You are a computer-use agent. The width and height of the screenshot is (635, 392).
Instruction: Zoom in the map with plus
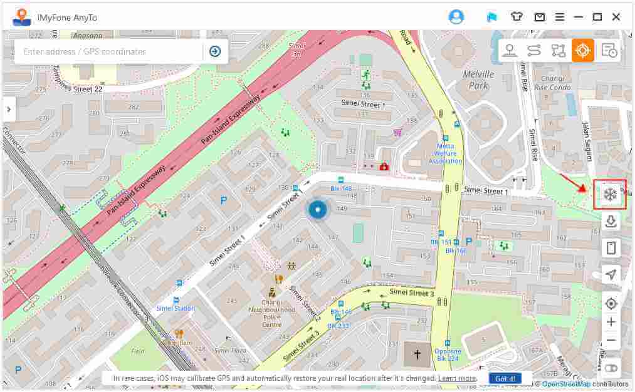click(x=611, y=322)
